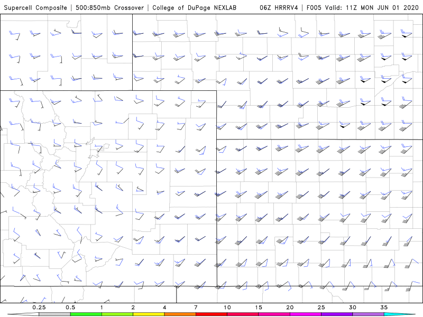Select the bright green 0.5–1 color bar segment
Viewport: 423px width, 317px height.
[86, 314]
